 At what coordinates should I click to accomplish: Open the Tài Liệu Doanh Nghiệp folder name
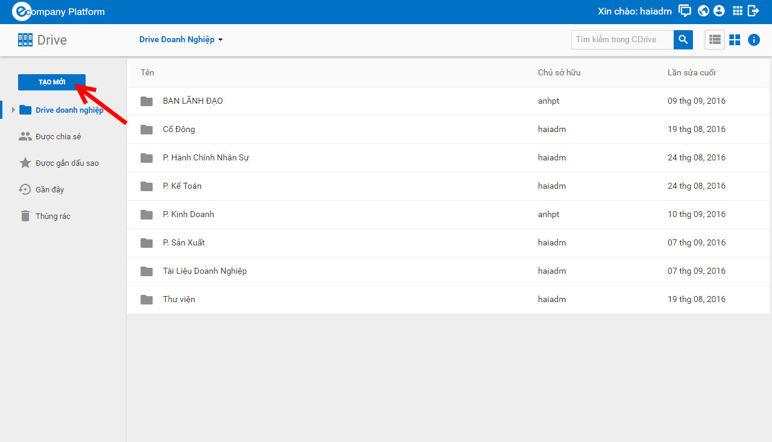coord(205,271)
